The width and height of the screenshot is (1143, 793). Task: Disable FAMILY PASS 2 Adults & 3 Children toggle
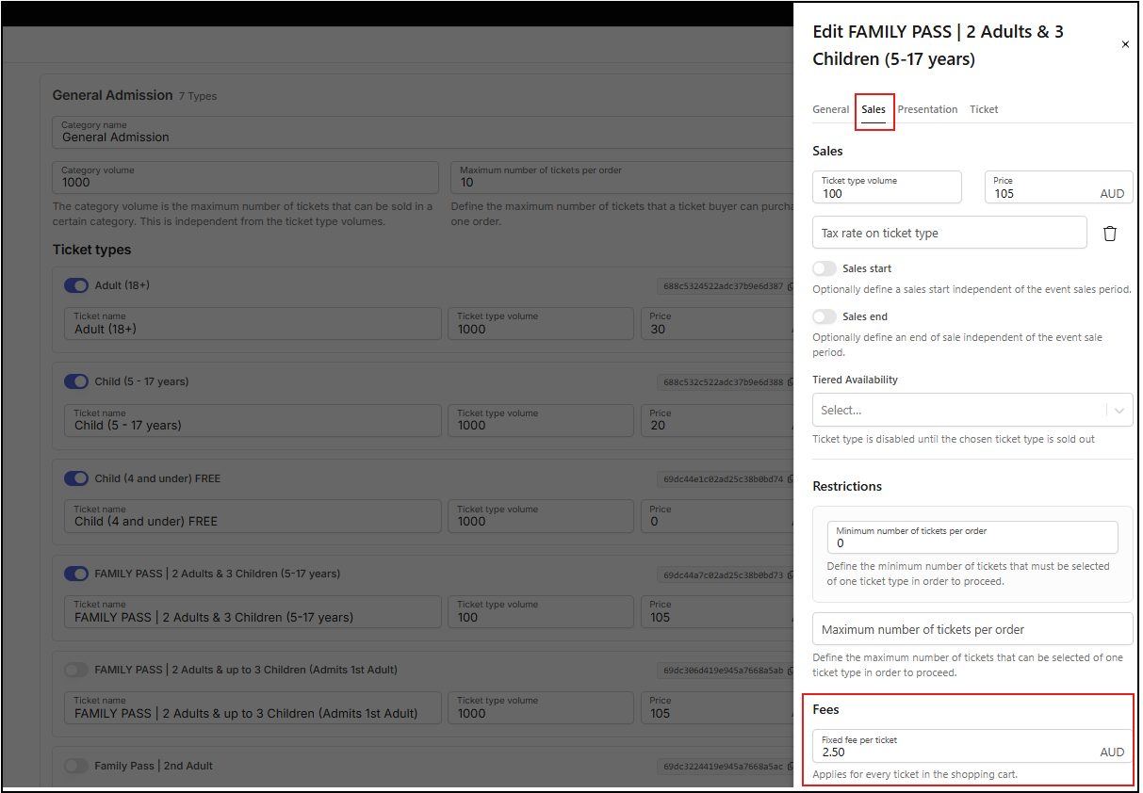[76, 574]
